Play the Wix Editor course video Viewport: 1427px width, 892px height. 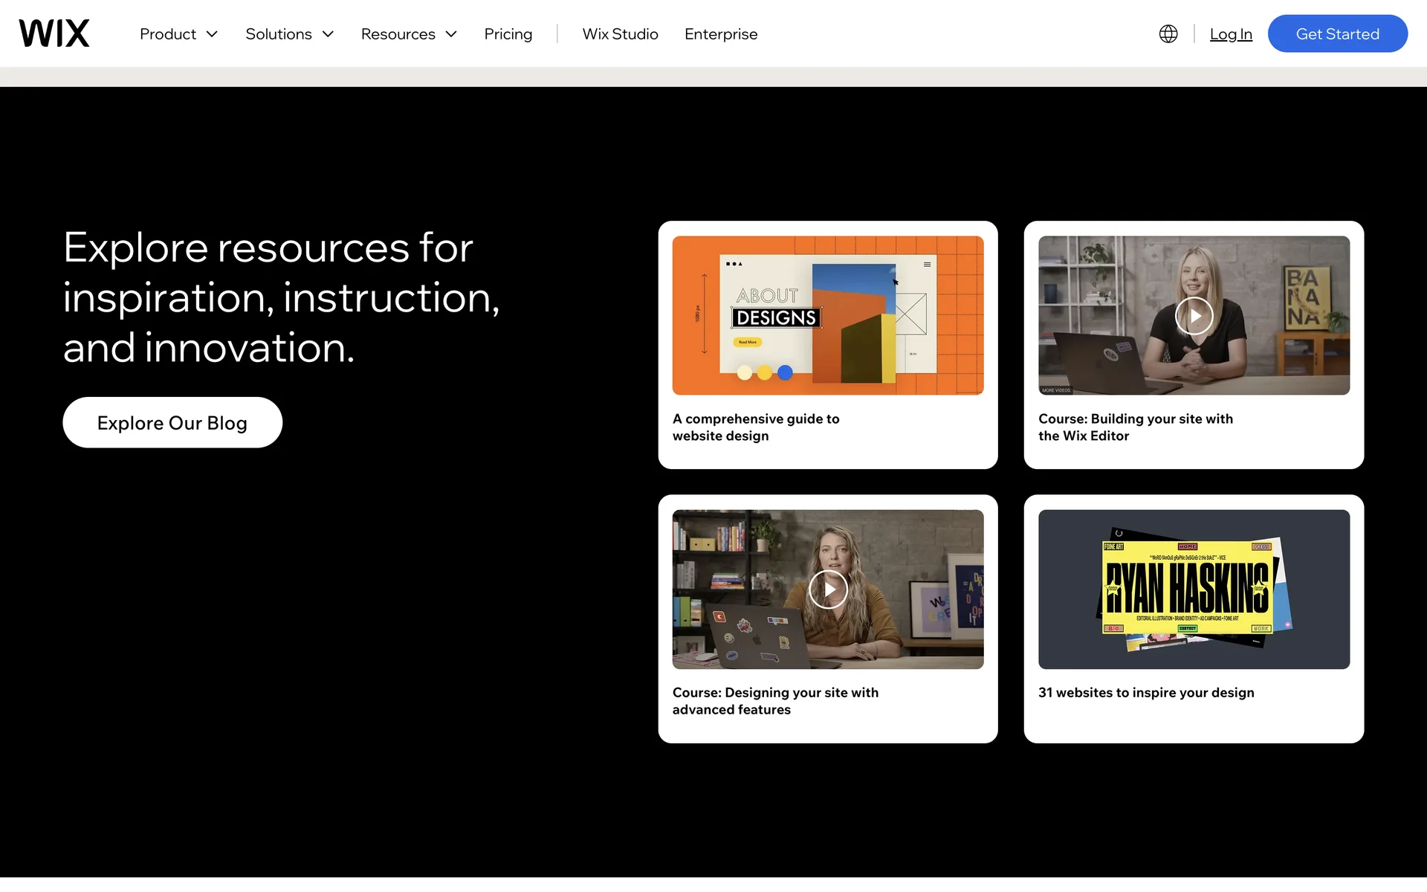(x=1194, y=316)
